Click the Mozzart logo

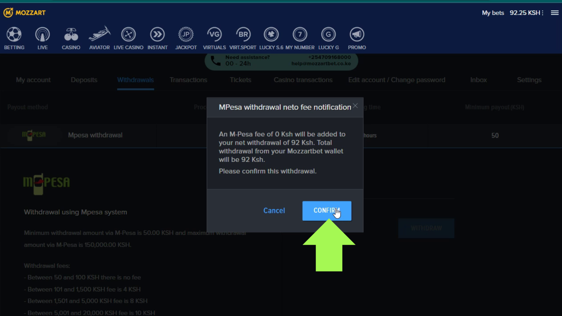[25, 12]
